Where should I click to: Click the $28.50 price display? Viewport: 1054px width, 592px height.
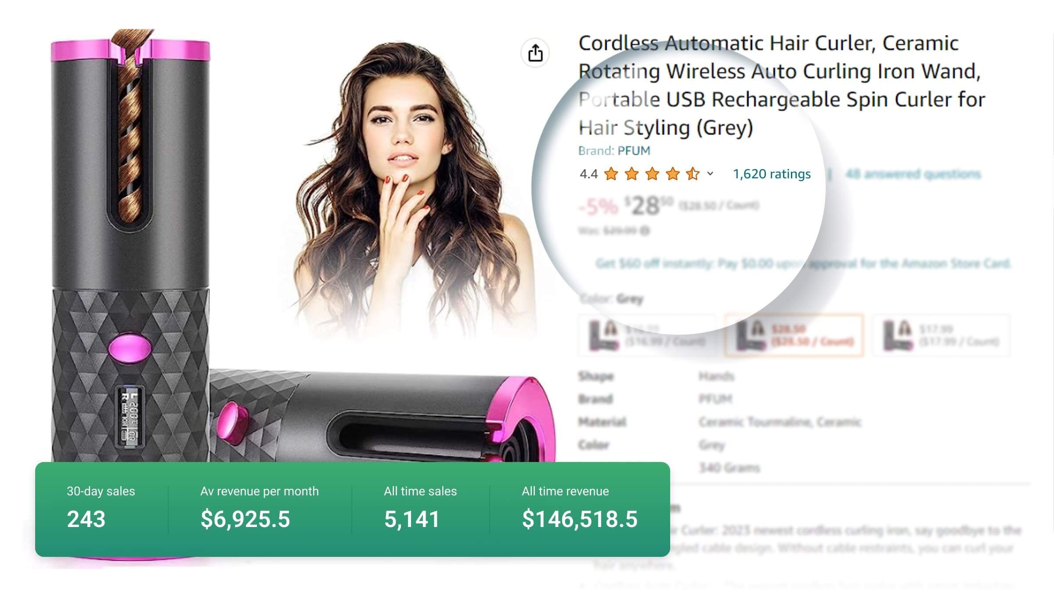[x=649, y=206]
